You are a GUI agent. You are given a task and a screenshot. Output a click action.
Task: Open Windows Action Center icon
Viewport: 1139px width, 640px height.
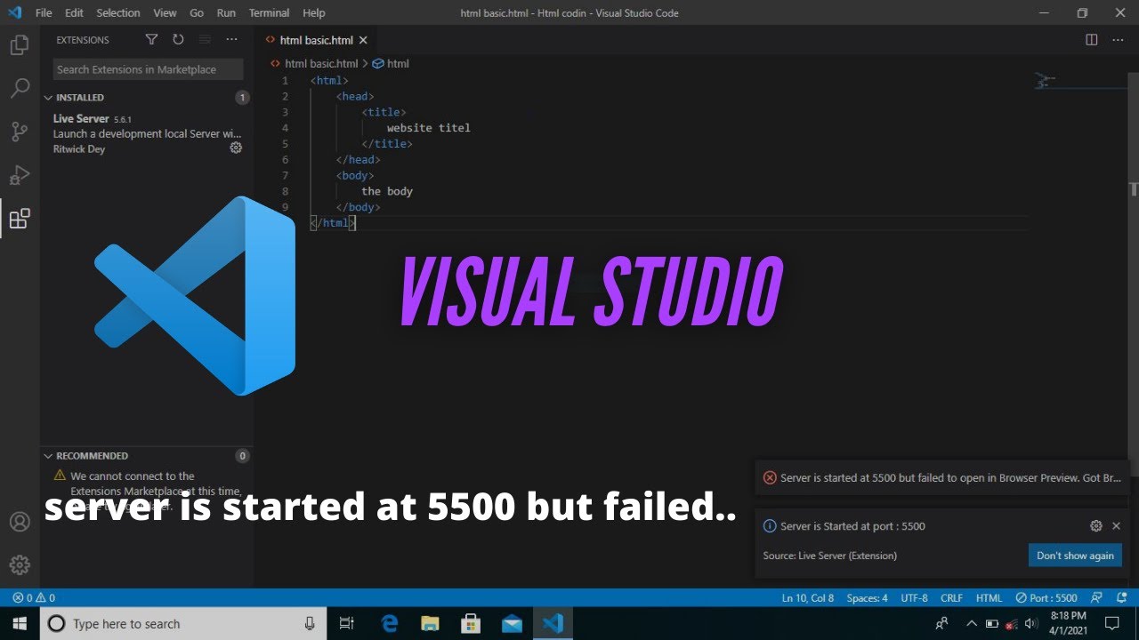(1111, 623)
